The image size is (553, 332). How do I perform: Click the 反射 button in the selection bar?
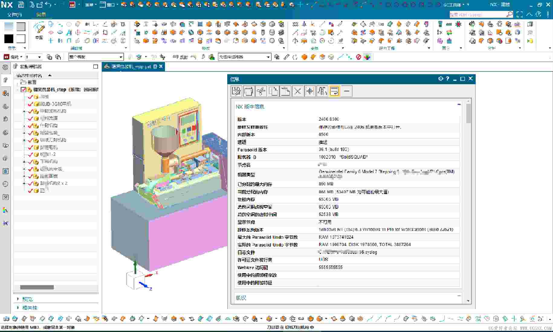[180, 57]
